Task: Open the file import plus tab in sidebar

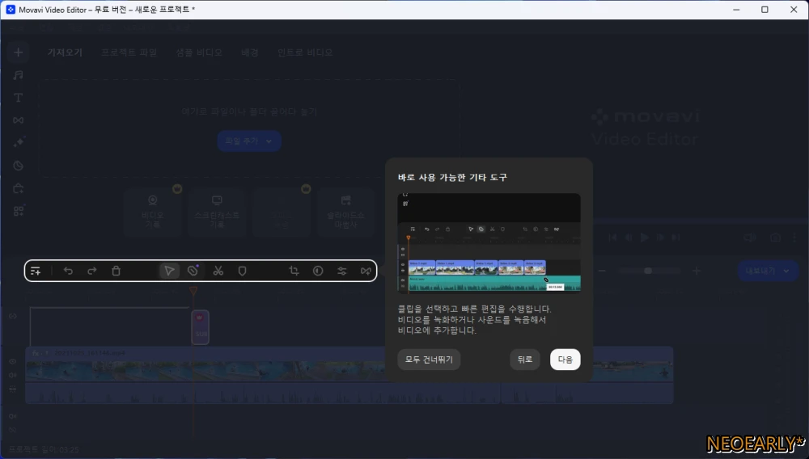Action: pos(18,53)
